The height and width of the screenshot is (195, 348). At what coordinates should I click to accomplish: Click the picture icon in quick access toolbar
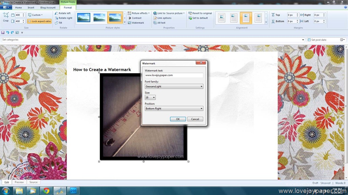[x=17, y=32]
